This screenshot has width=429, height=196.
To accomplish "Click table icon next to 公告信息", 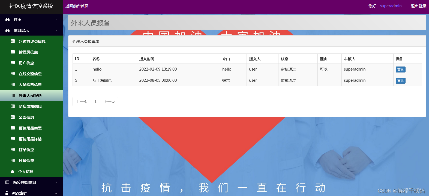I will click(13, 117).
